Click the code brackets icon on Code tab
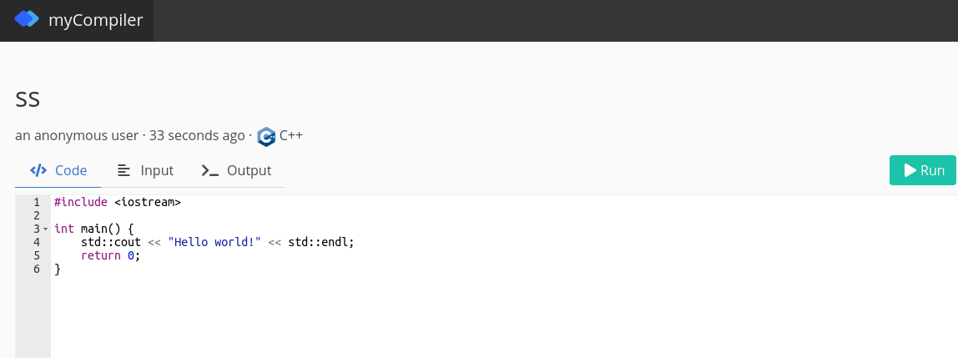Image resolution: width=958 pixels, height=358 pixels. tap(38, 170)
